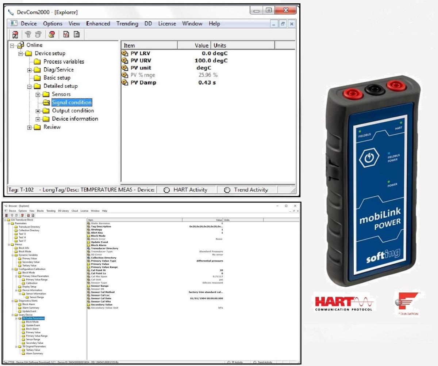
Task: Click the list document icon in DevCom2000 toolbar
Action: coord(77,34)
